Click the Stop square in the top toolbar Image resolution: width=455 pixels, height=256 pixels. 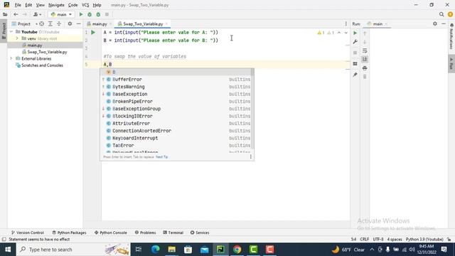(107, 14)
